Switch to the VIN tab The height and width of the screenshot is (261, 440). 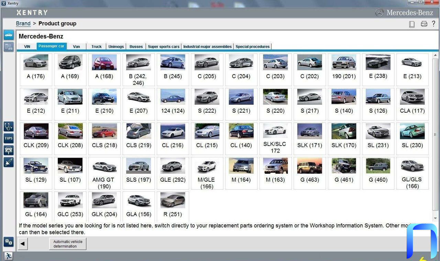click(x=27, y=47)
